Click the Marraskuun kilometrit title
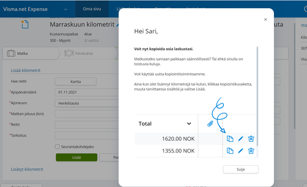The height and width of the screenshot is (187, 307). (82, 24)
